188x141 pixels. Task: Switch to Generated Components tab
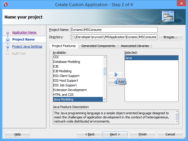pos(98,46)
